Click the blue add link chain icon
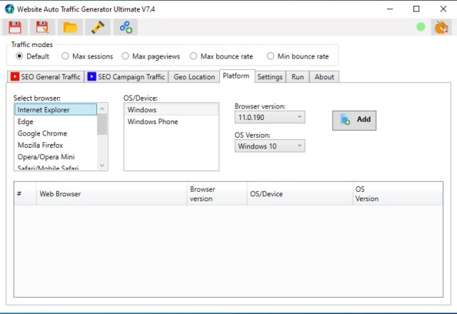Screen dimensions: 457x314 [126, 27]
